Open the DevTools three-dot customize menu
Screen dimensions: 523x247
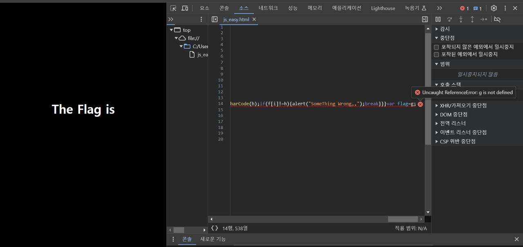[x=505, y=8]
